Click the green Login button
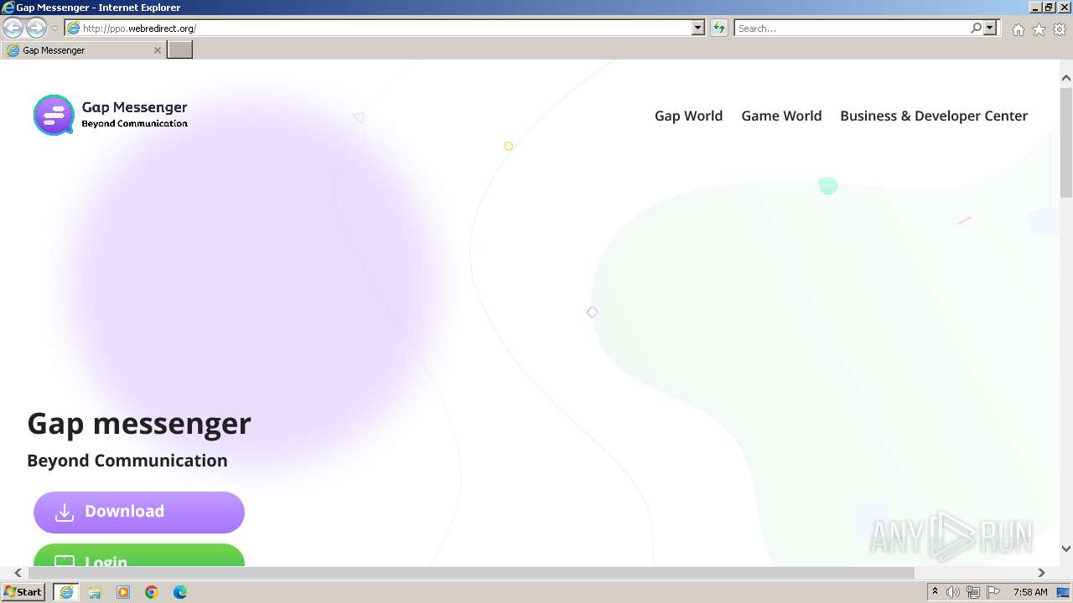Image resolution: width=1073 pixels, height=603 pixels. [139, 554]
